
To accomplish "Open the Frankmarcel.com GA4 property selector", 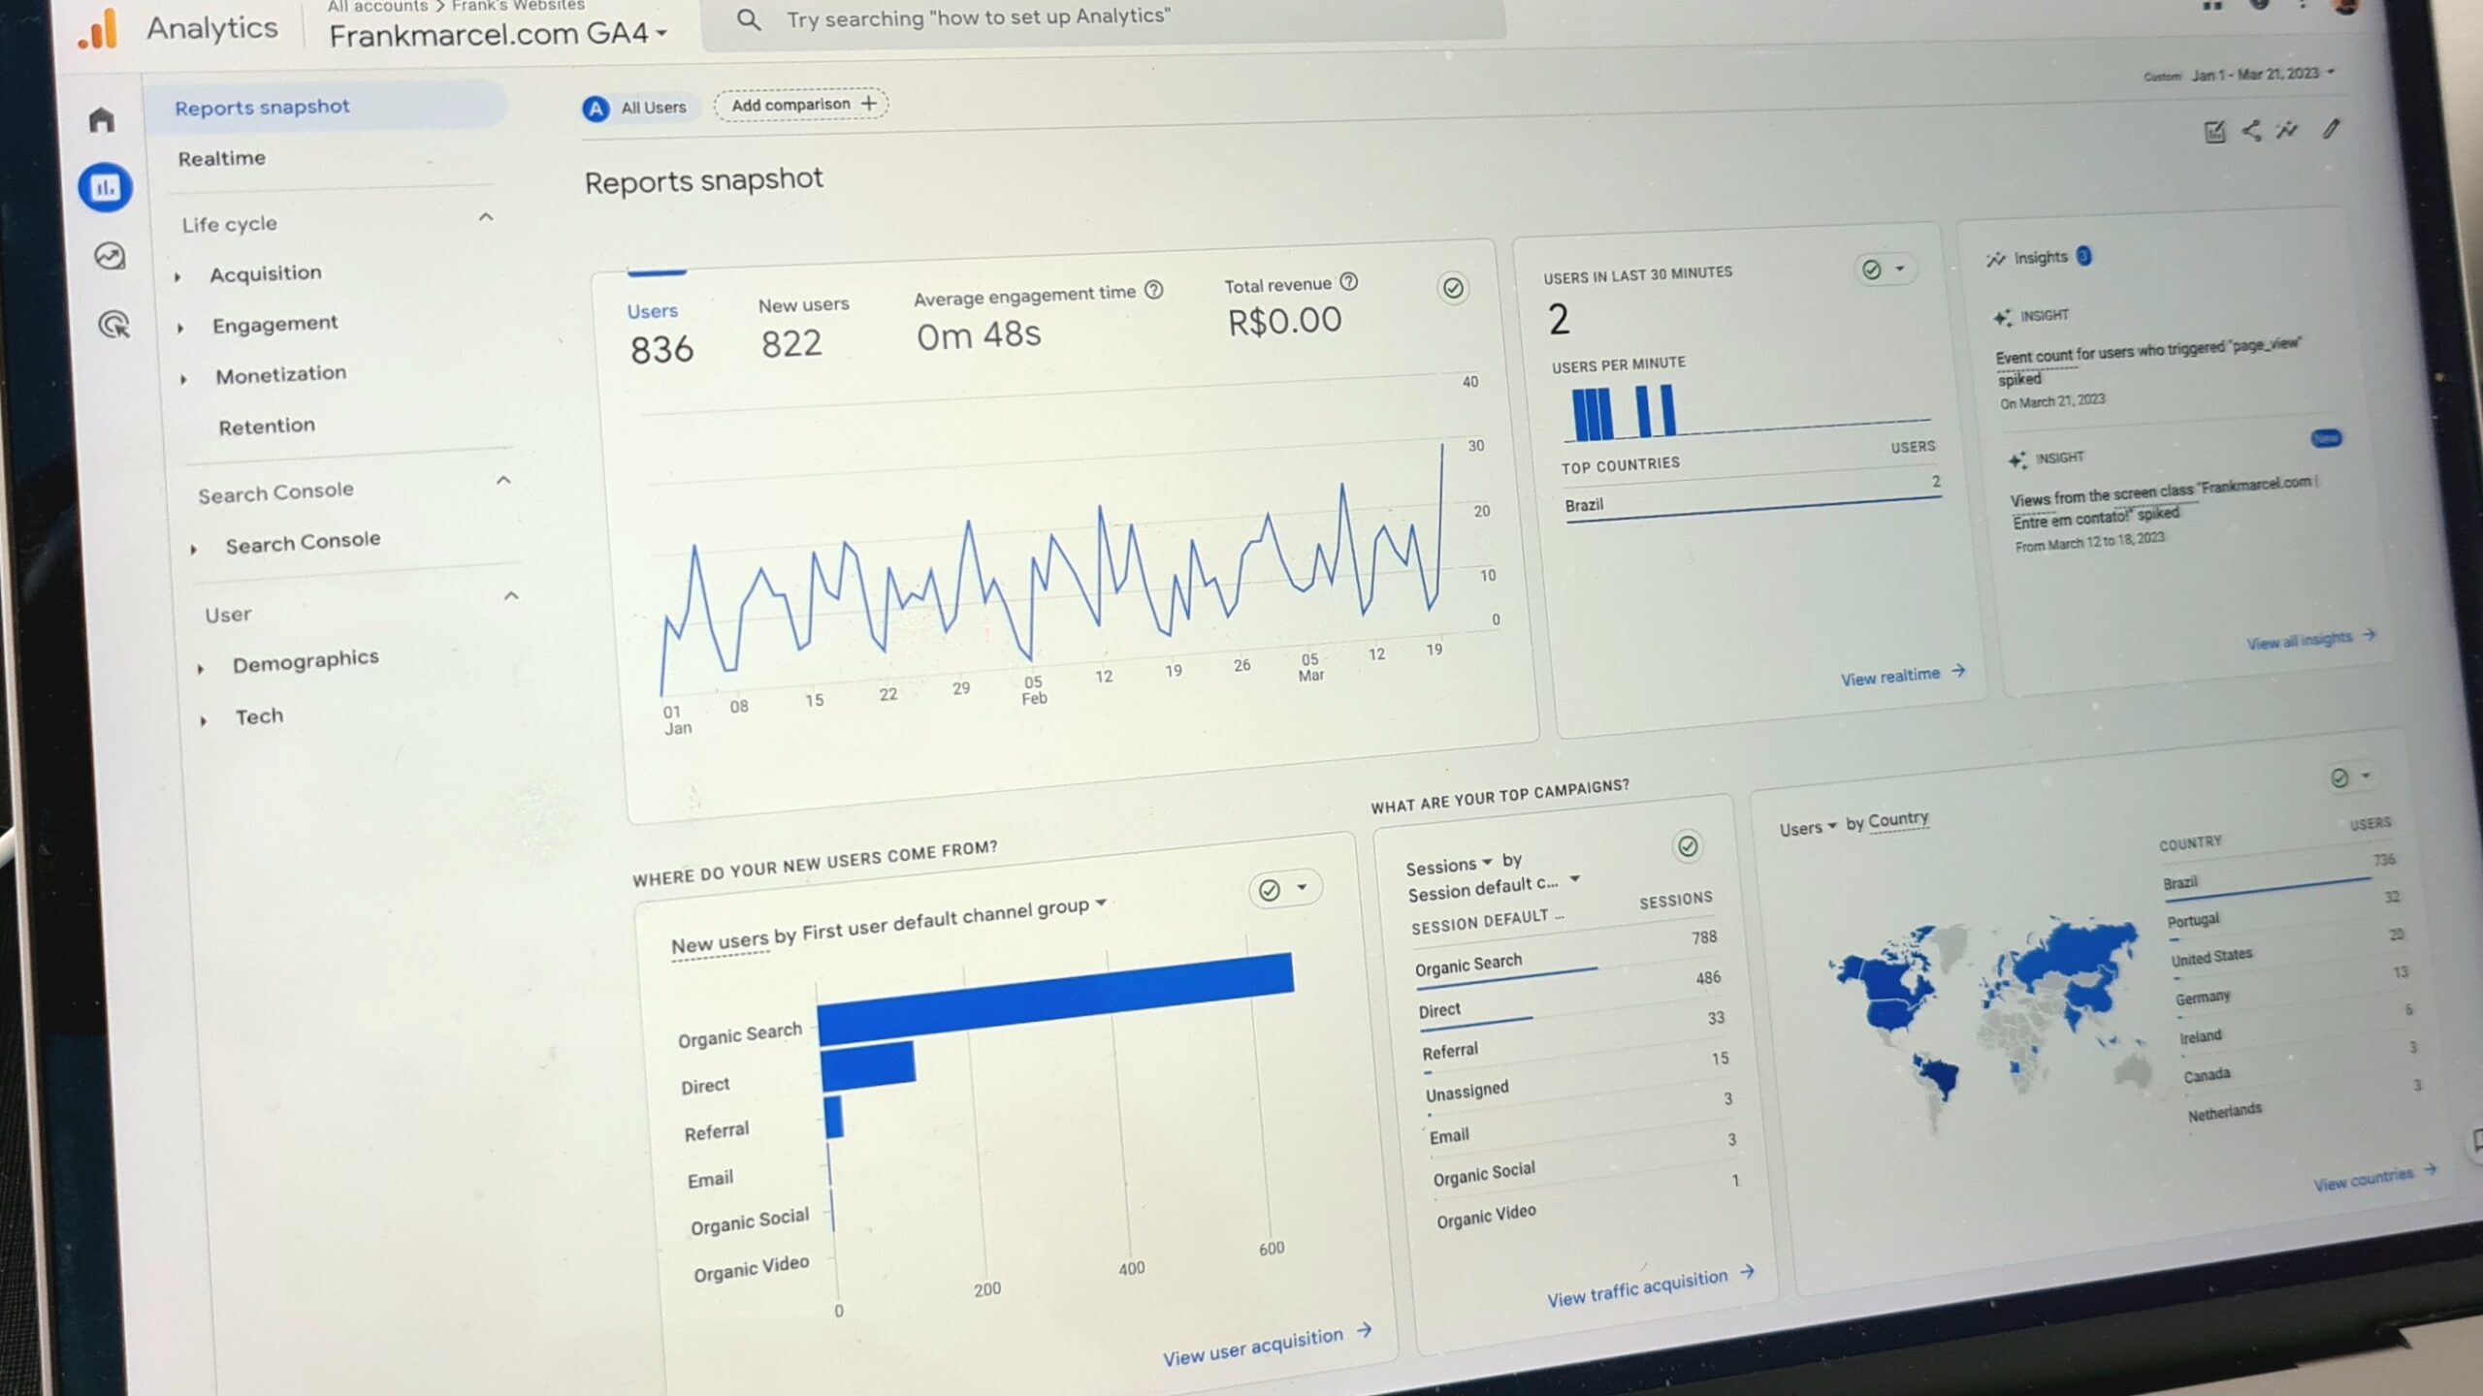I will click(498, 34).
